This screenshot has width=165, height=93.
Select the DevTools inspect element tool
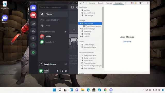tap(80, 3)
